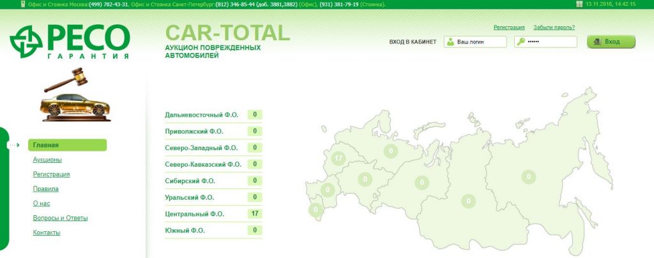Open О нас in the sidebar menu

click(42, 204)
